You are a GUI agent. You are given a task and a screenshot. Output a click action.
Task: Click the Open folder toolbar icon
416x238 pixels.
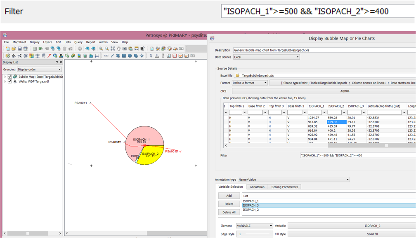tap(13, 49)
